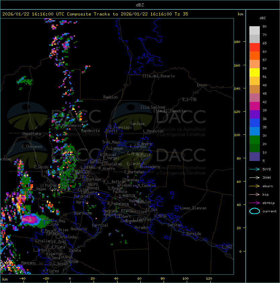Click the 'eb+bip' legend label
Screen dimensions: 280x283
coord(269,203)
